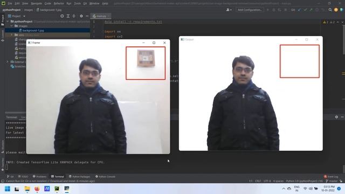This screenshot has height=194, width=345.
Task: Open the Edit menu
Action: tap(17, 4)
